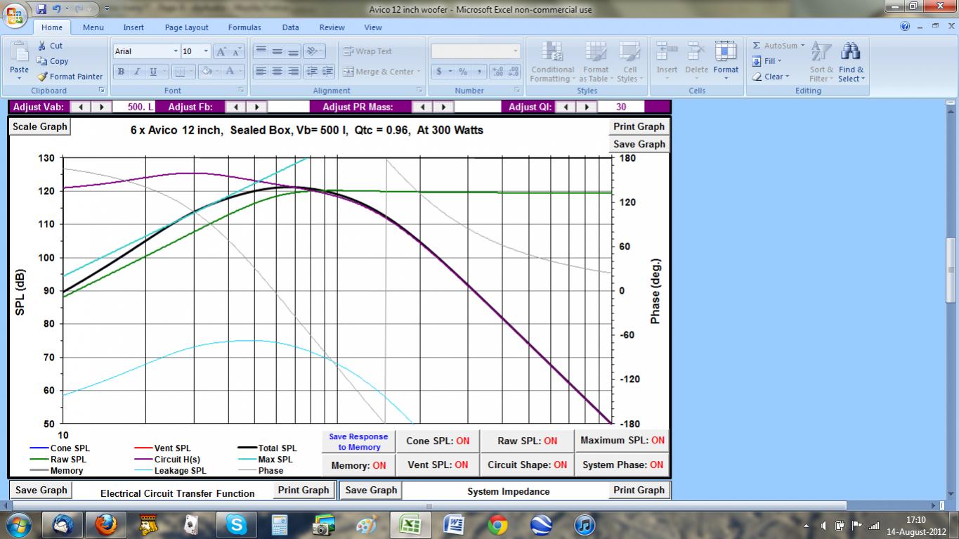
Task: Open the Insert ribbon tab
Action: click(x=133, y=27)
